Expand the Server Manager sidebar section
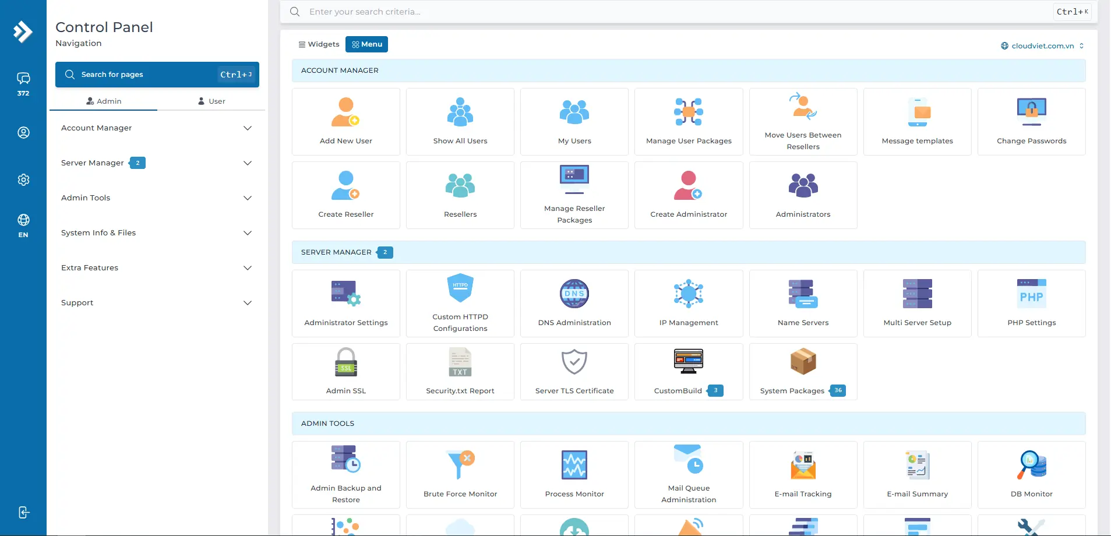 (156, 163)
